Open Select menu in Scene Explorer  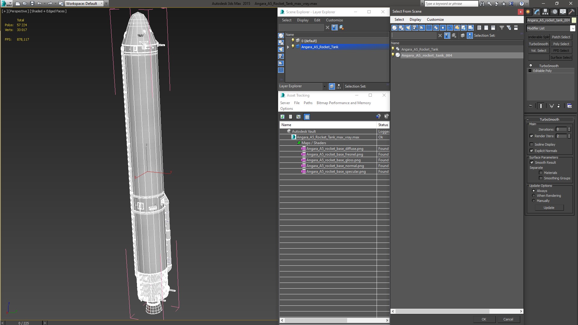(287, 20)
